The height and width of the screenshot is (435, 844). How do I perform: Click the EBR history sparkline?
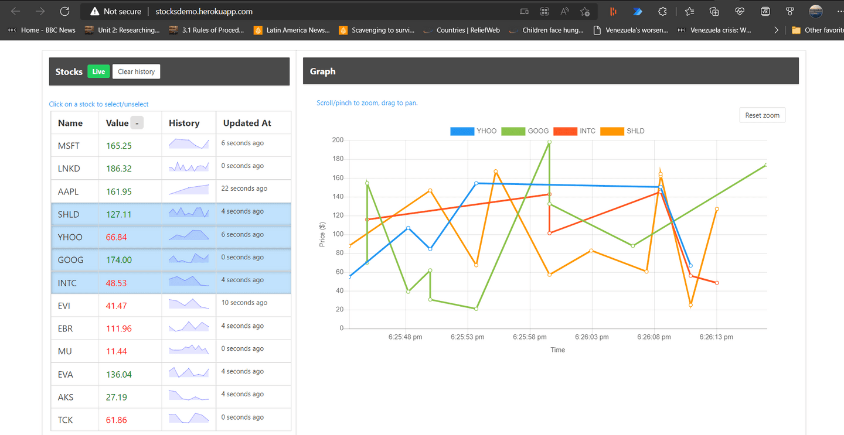pyautogui.click(x=189, y=326)
